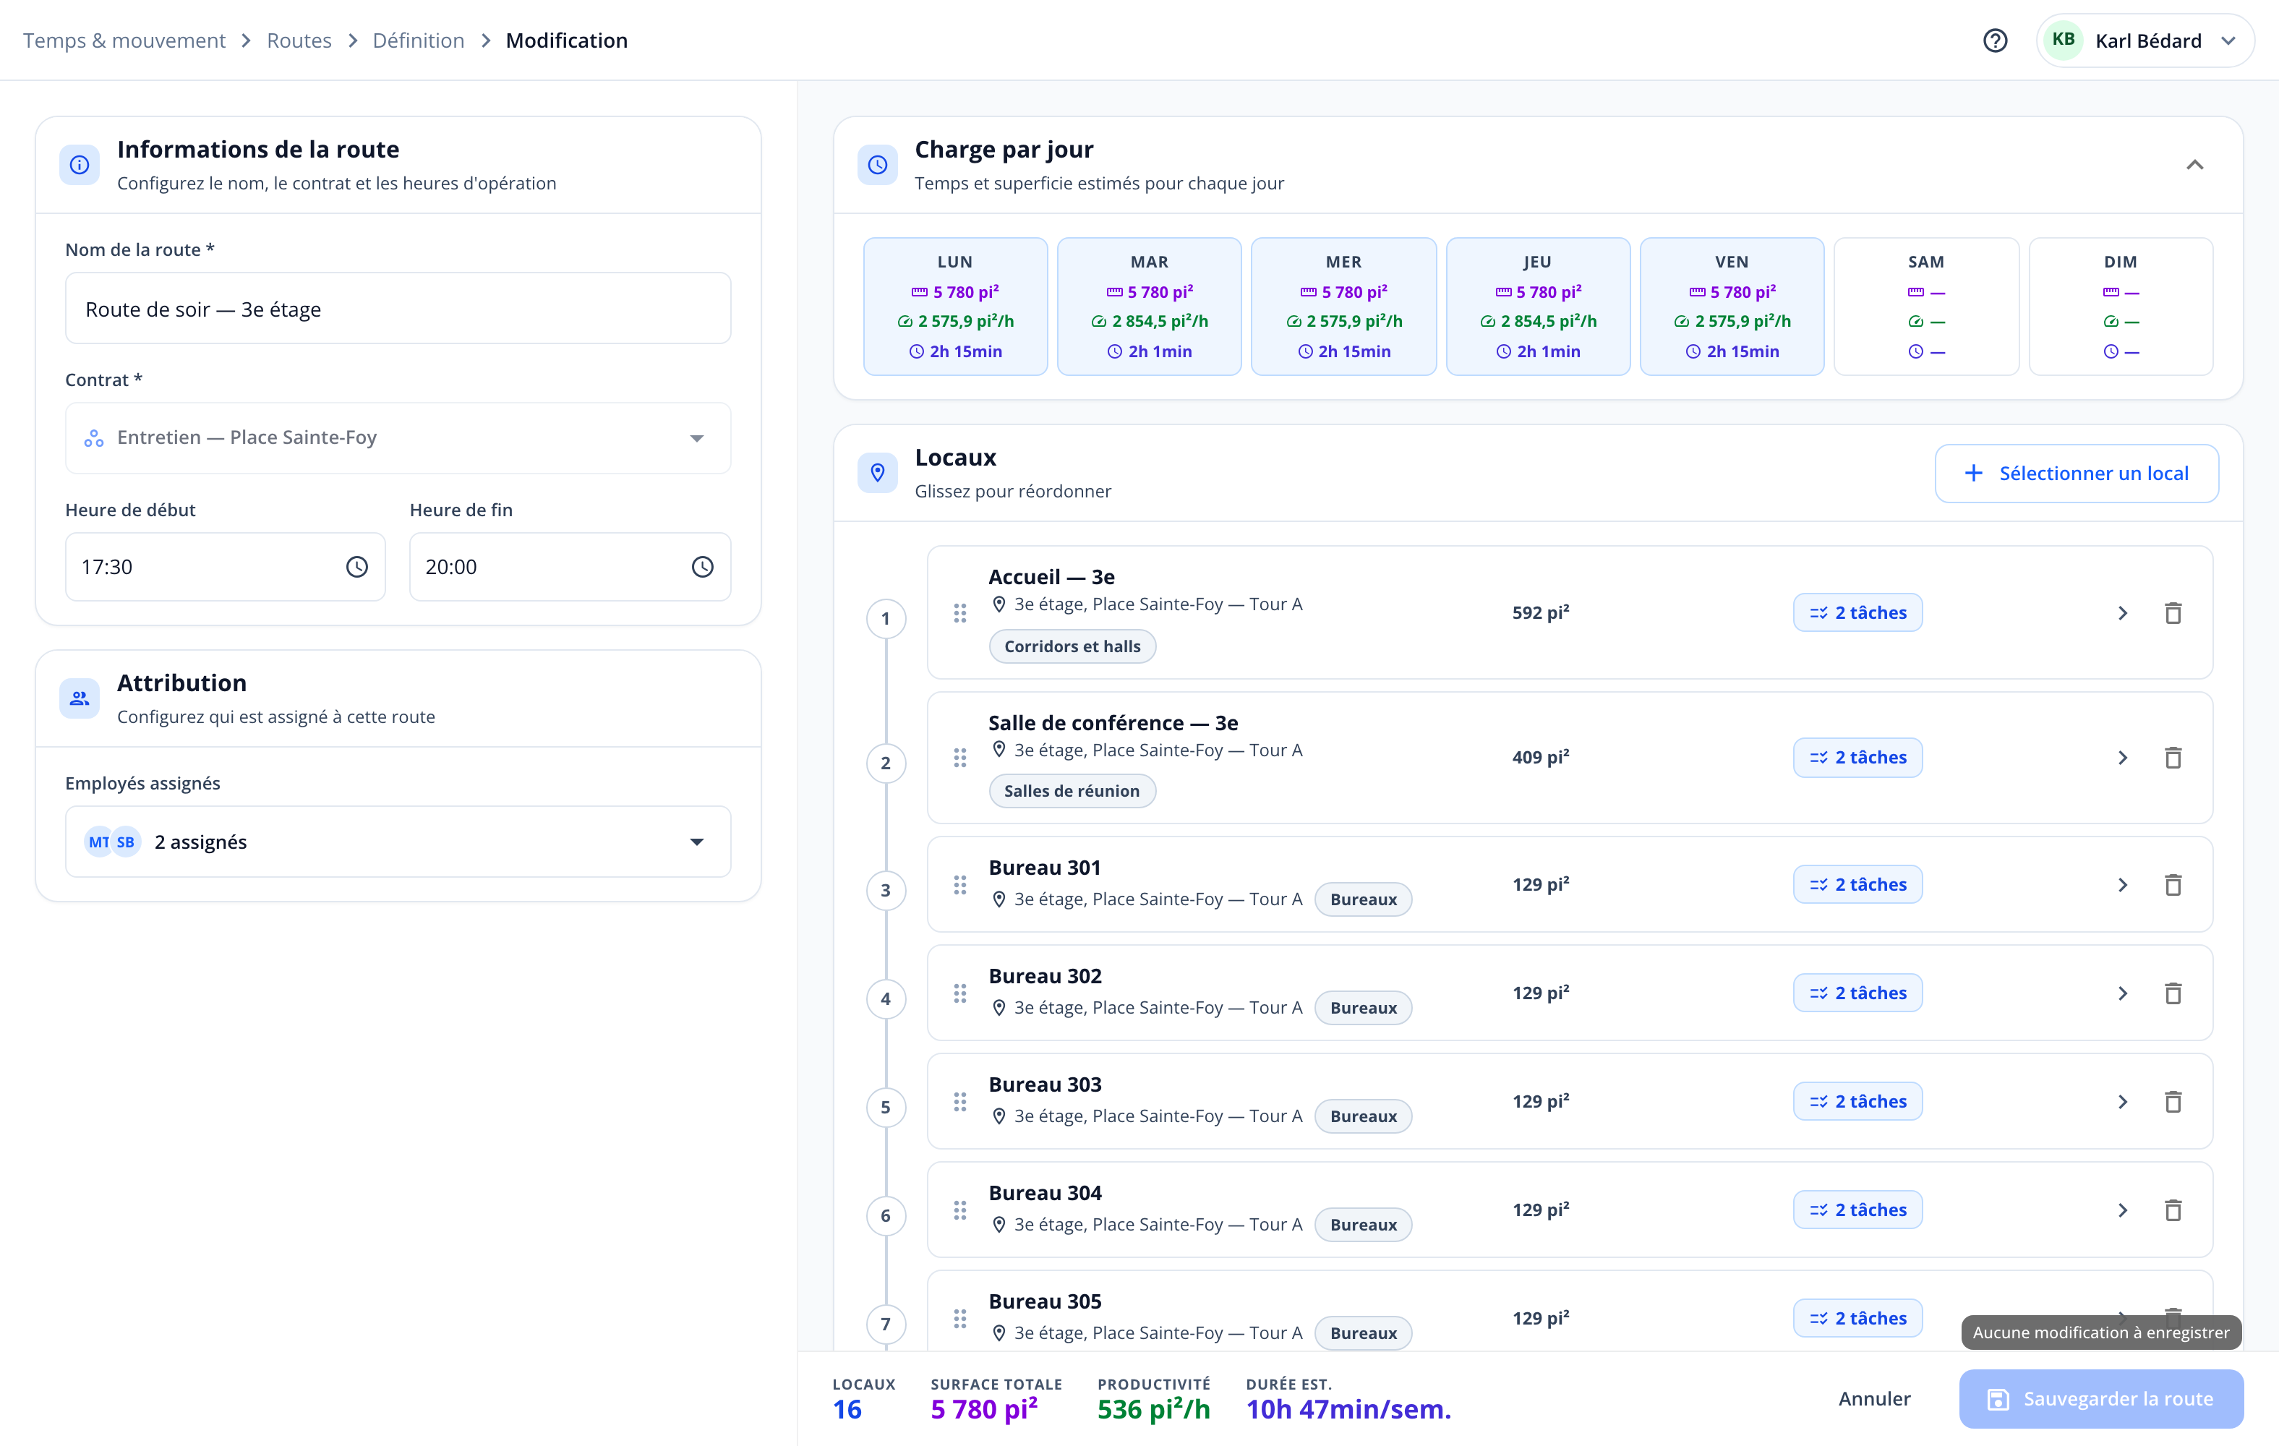The image size is (2279, 1446).
Task: Open the Employés assignés dropdown
Action: pos(398,842)
